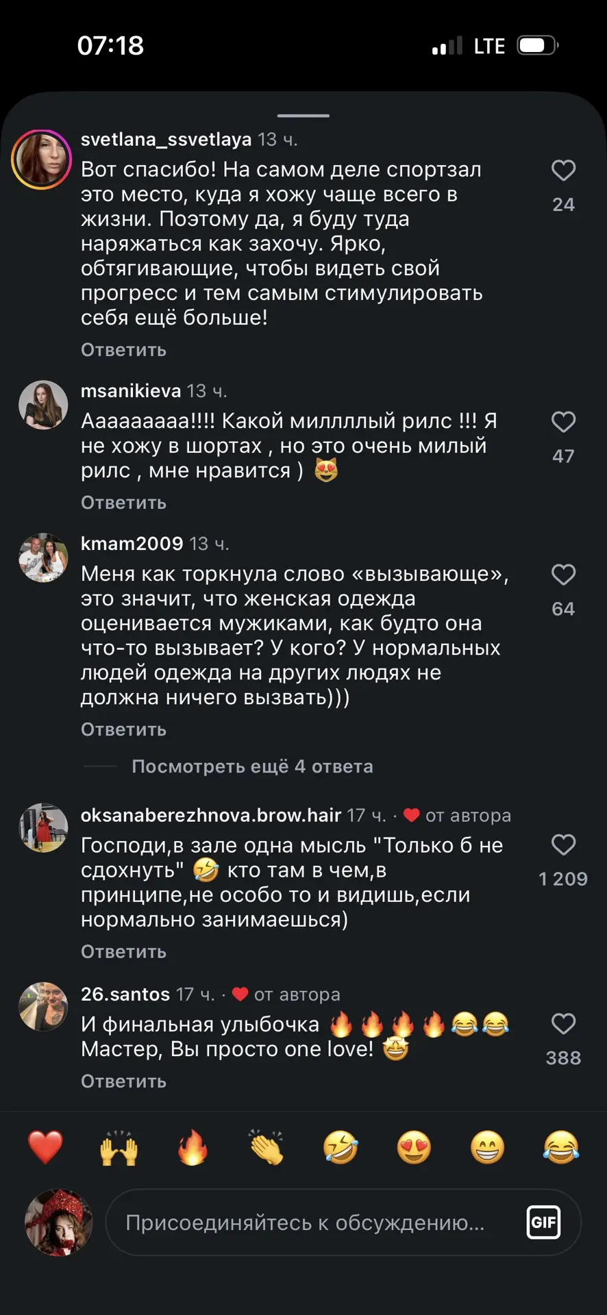
Task: Insert the clapping hands emoji reaction
Action: [x=267, y=1147]
